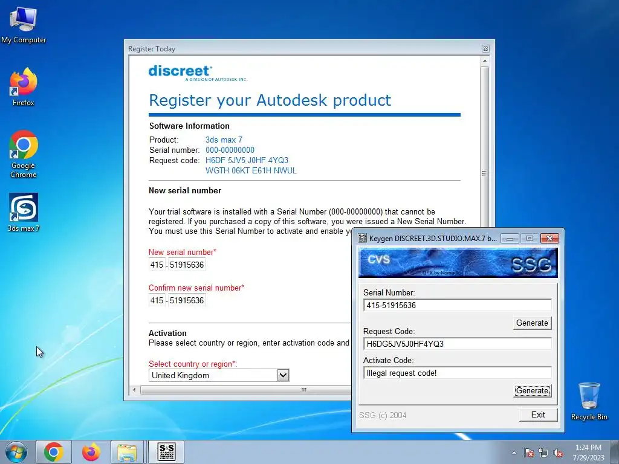Show hidden icons in system tray
Image resolution: width=619 pixels, height=464 pixels.
coord(514,453)
